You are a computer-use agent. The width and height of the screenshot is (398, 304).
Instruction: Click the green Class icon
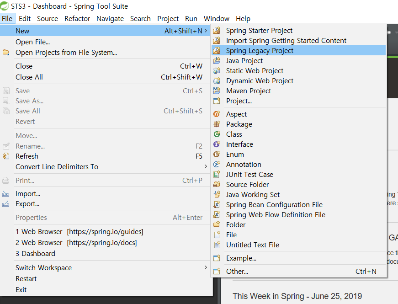[x=217, y=134]
